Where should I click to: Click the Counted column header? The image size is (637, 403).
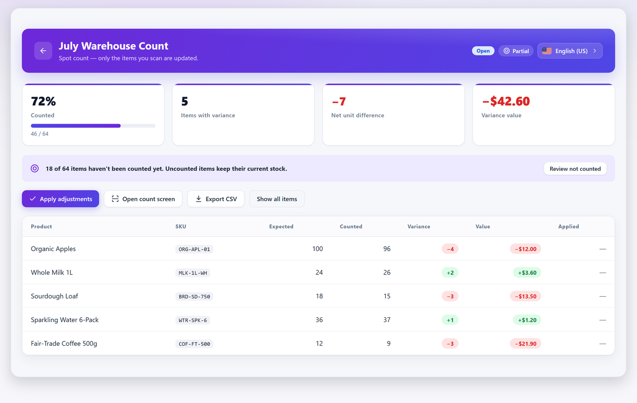tap(351, 226)
